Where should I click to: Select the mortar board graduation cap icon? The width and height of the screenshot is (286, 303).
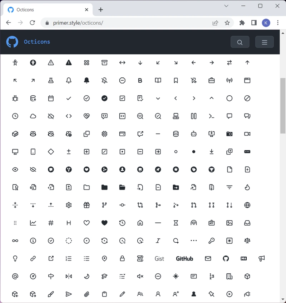[x=104, y=276]
